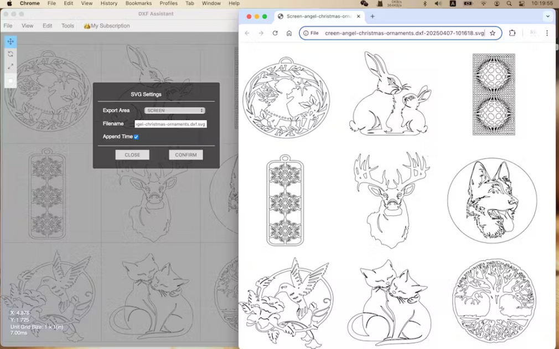Click the white square icon below the sidebar tools
Screen dimensions: 559x349
click(x=10, y=81)
